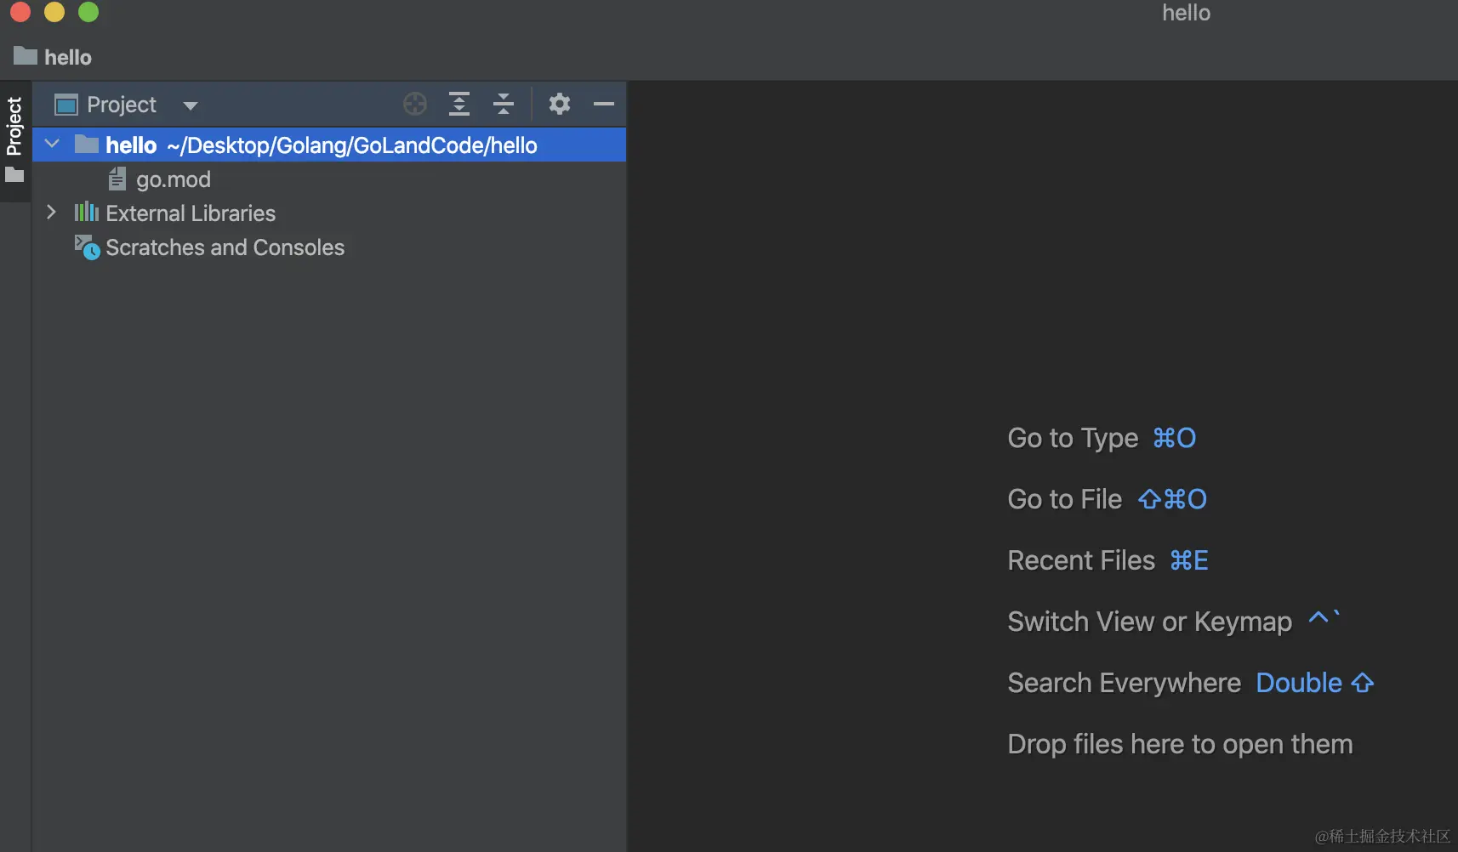Click the hello breadcrumb in navigation bar
1458x852 pixels.
[x=68, y=57]
